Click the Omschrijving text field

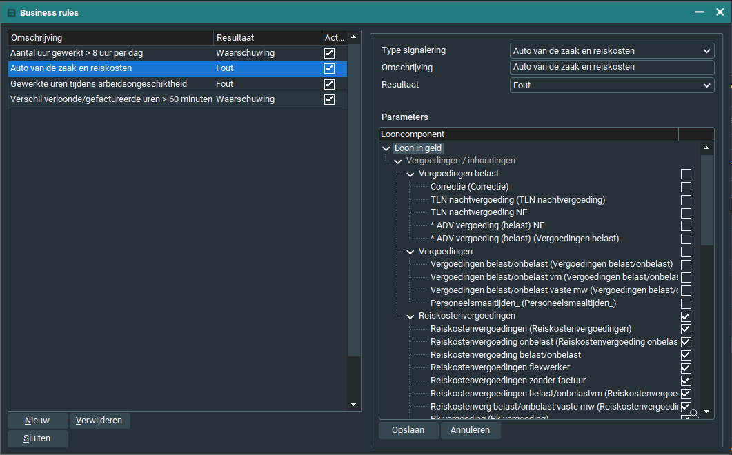(x=612, y=68)
